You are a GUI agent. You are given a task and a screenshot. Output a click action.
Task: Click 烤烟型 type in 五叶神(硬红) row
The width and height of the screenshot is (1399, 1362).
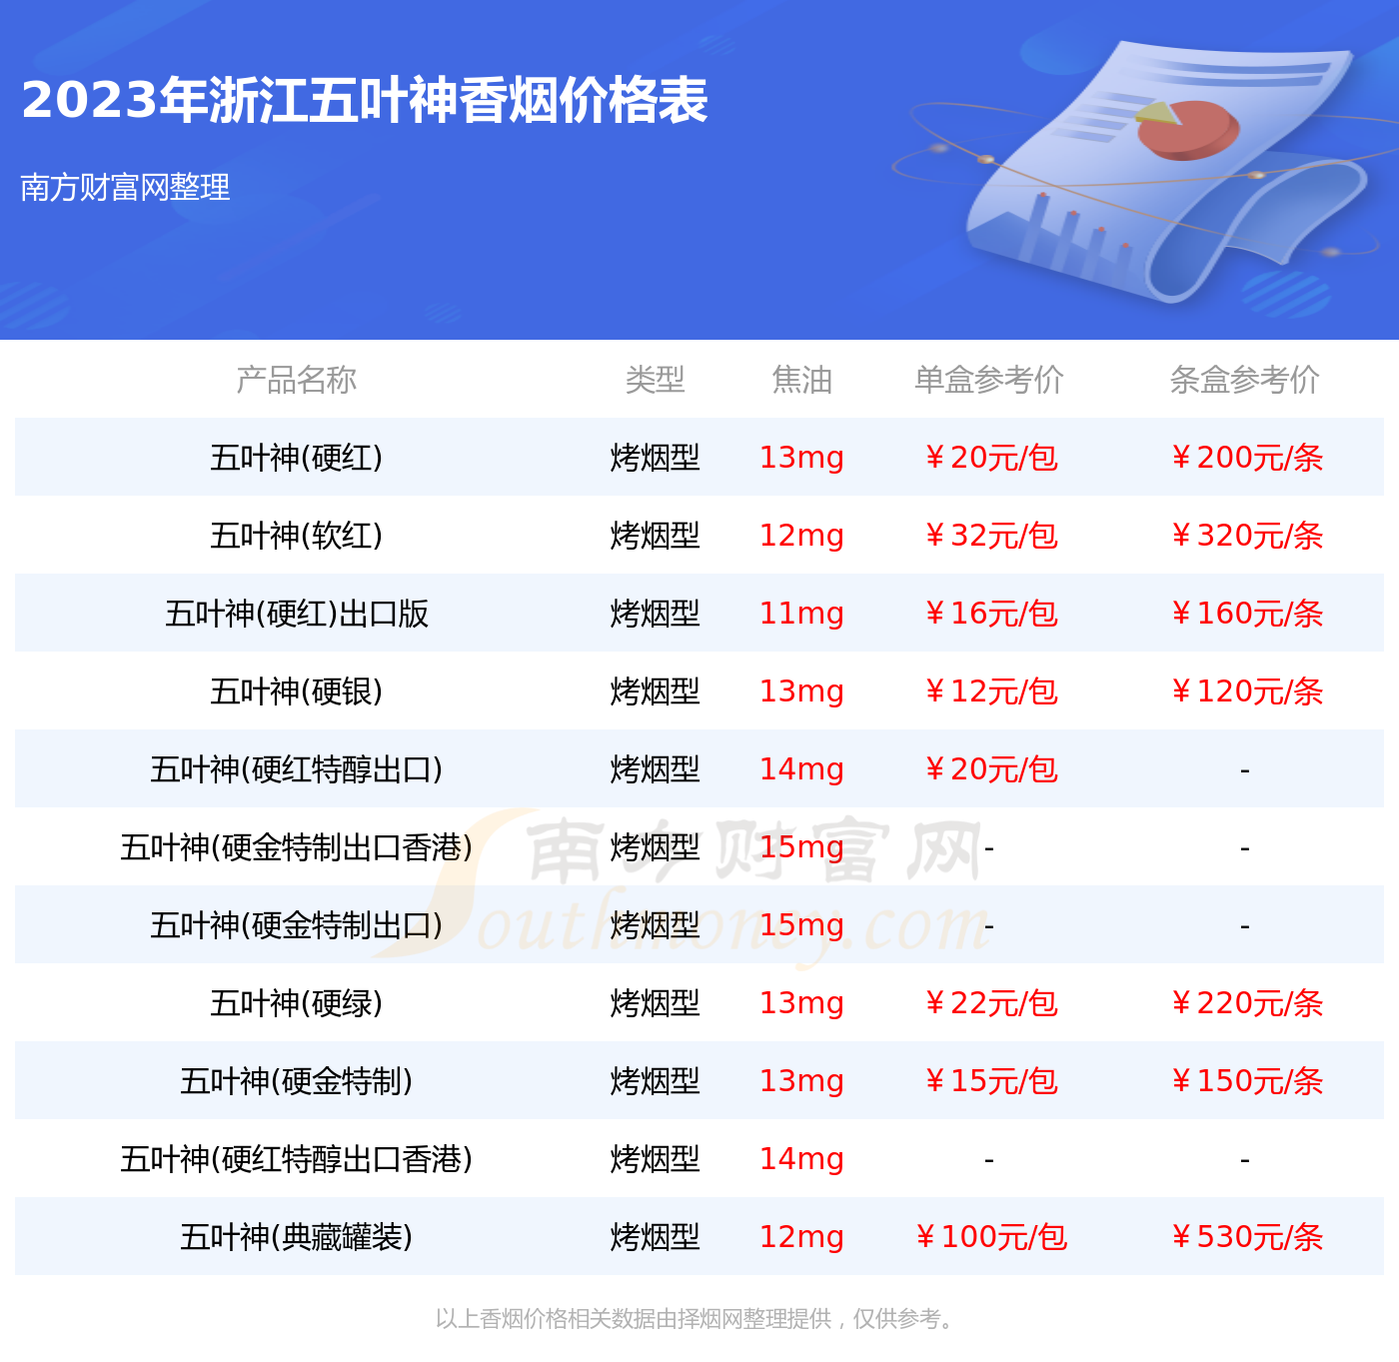coord(656,458)
